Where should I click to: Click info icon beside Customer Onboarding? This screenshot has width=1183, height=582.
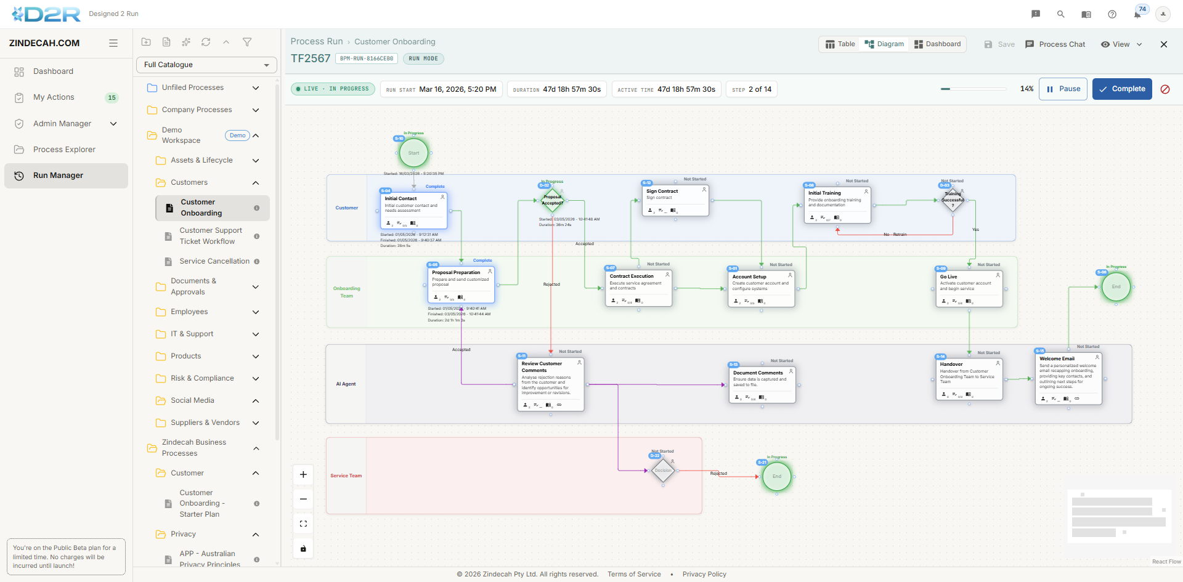click(x=257, y=208)
